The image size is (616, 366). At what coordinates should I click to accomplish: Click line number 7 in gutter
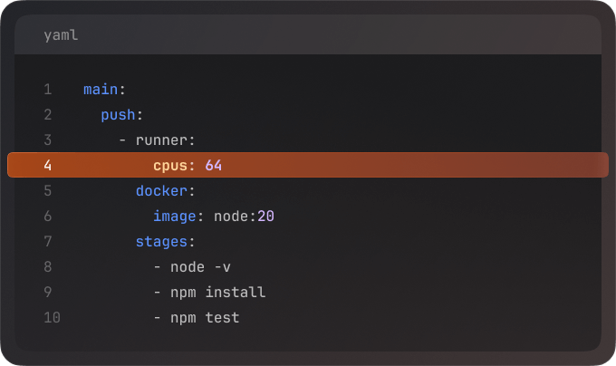pos(47,242)
